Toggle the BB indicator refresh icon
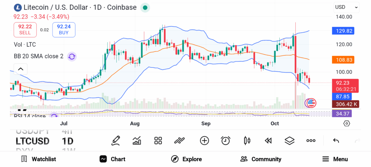This screenshot has width=371, height=167. (x=72, y=56)
